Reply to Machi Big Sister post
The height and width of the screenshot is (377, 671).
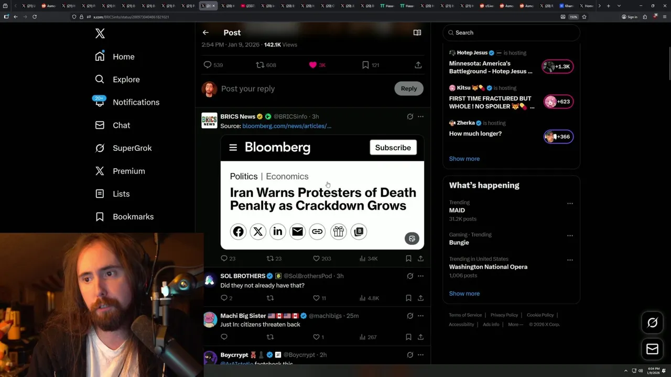(224, 337)
